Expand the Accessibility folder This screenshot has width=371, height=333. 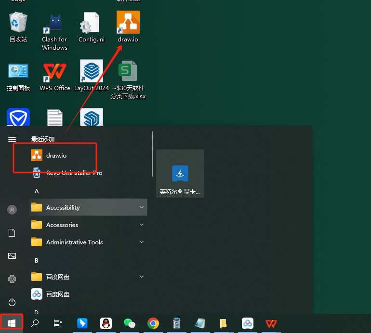(x=88, y=207)
